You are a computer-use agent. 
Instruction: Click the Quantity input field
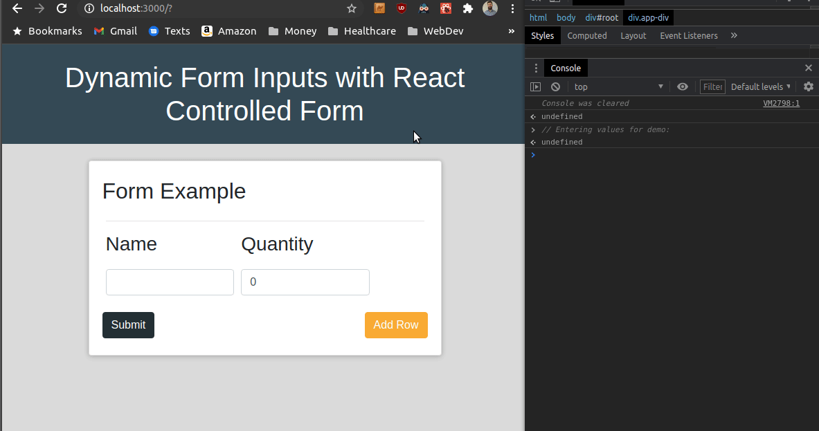point(305,282)
